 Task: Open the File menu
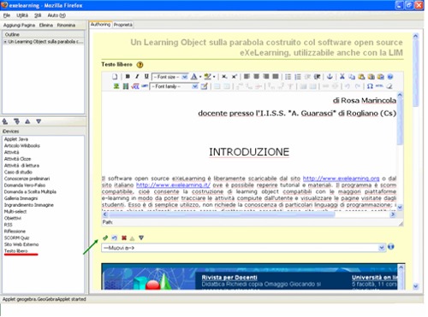(x=7, y=15)
